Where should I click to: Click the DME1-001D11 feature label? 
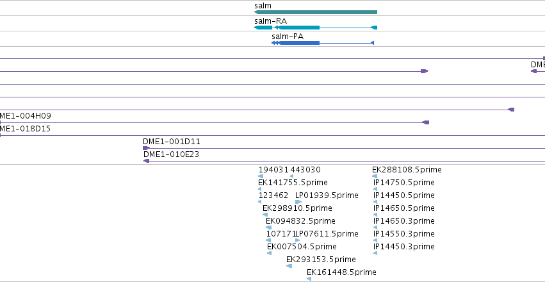(x=172, y=142)
